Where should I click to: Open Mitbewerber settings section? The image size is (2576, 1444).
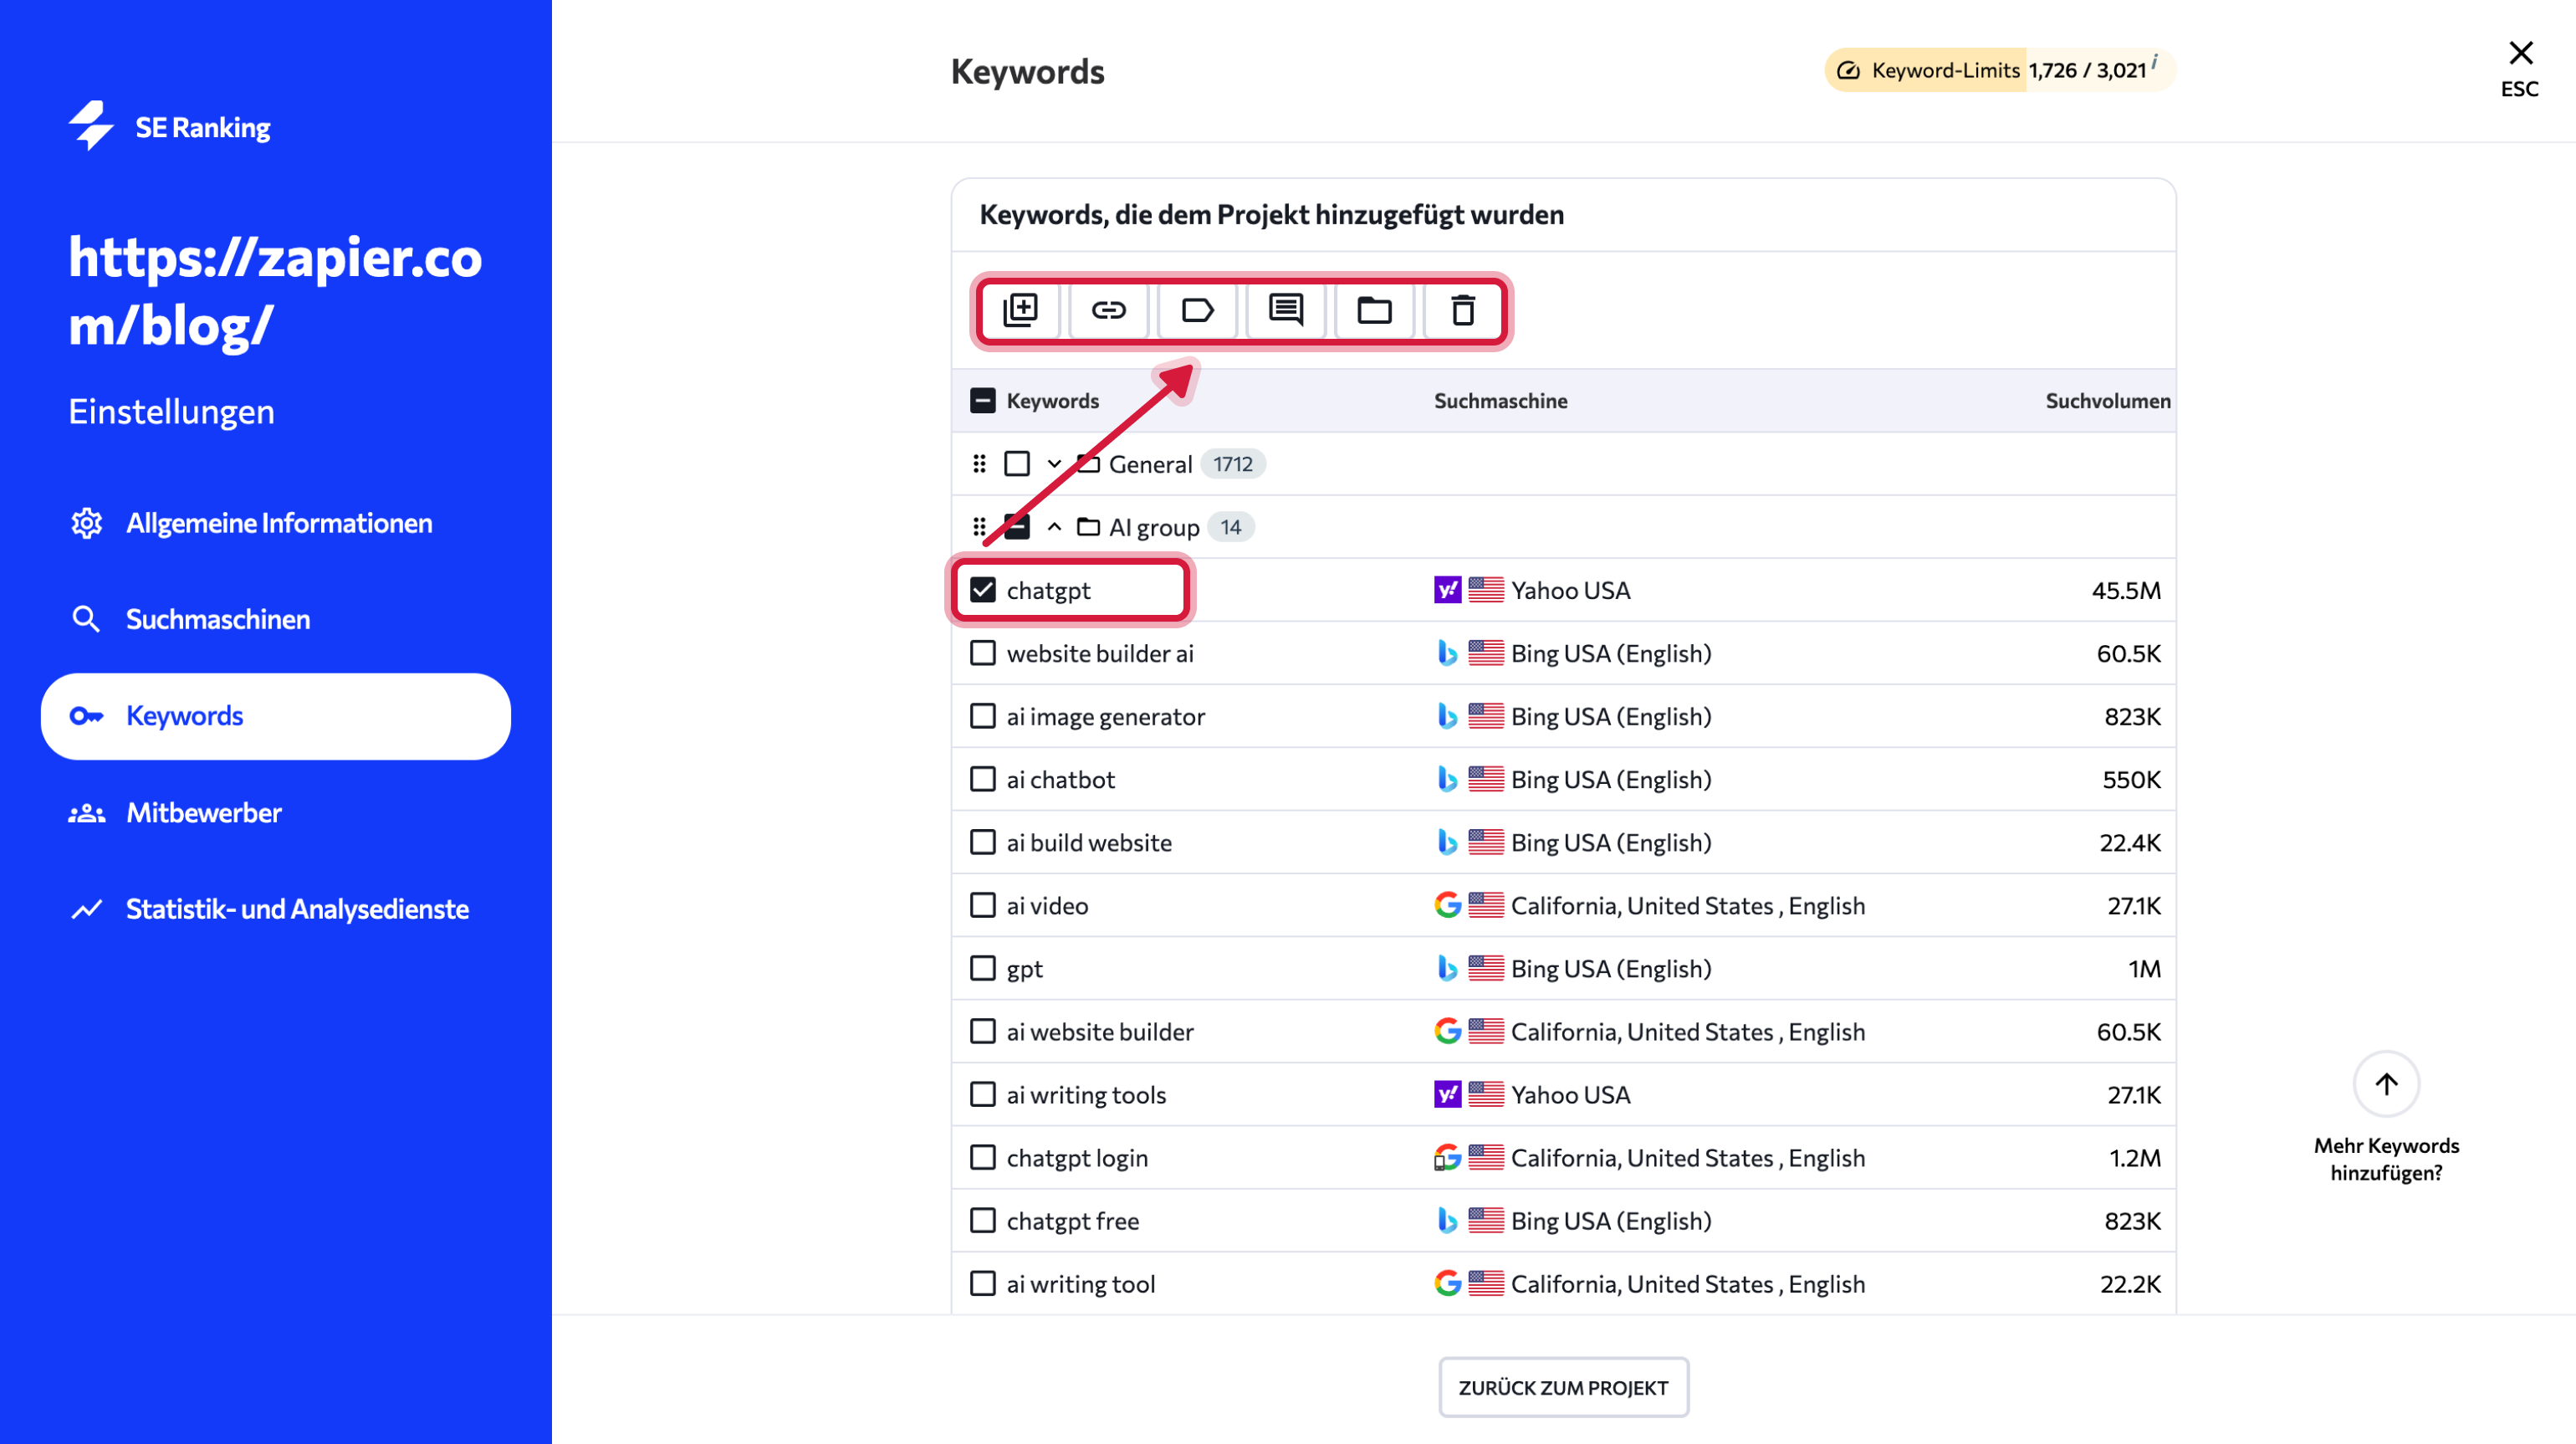276,812
